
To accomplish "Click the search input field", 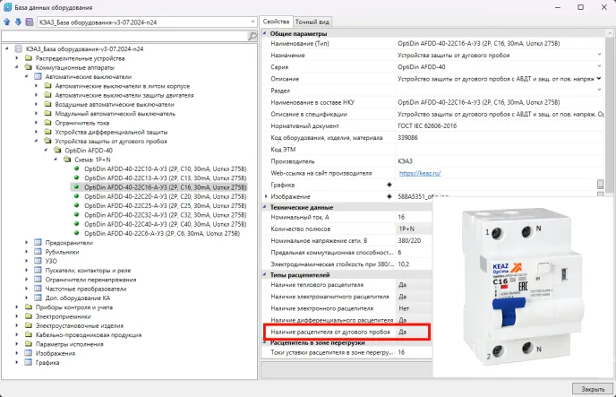I will point(125,36).
